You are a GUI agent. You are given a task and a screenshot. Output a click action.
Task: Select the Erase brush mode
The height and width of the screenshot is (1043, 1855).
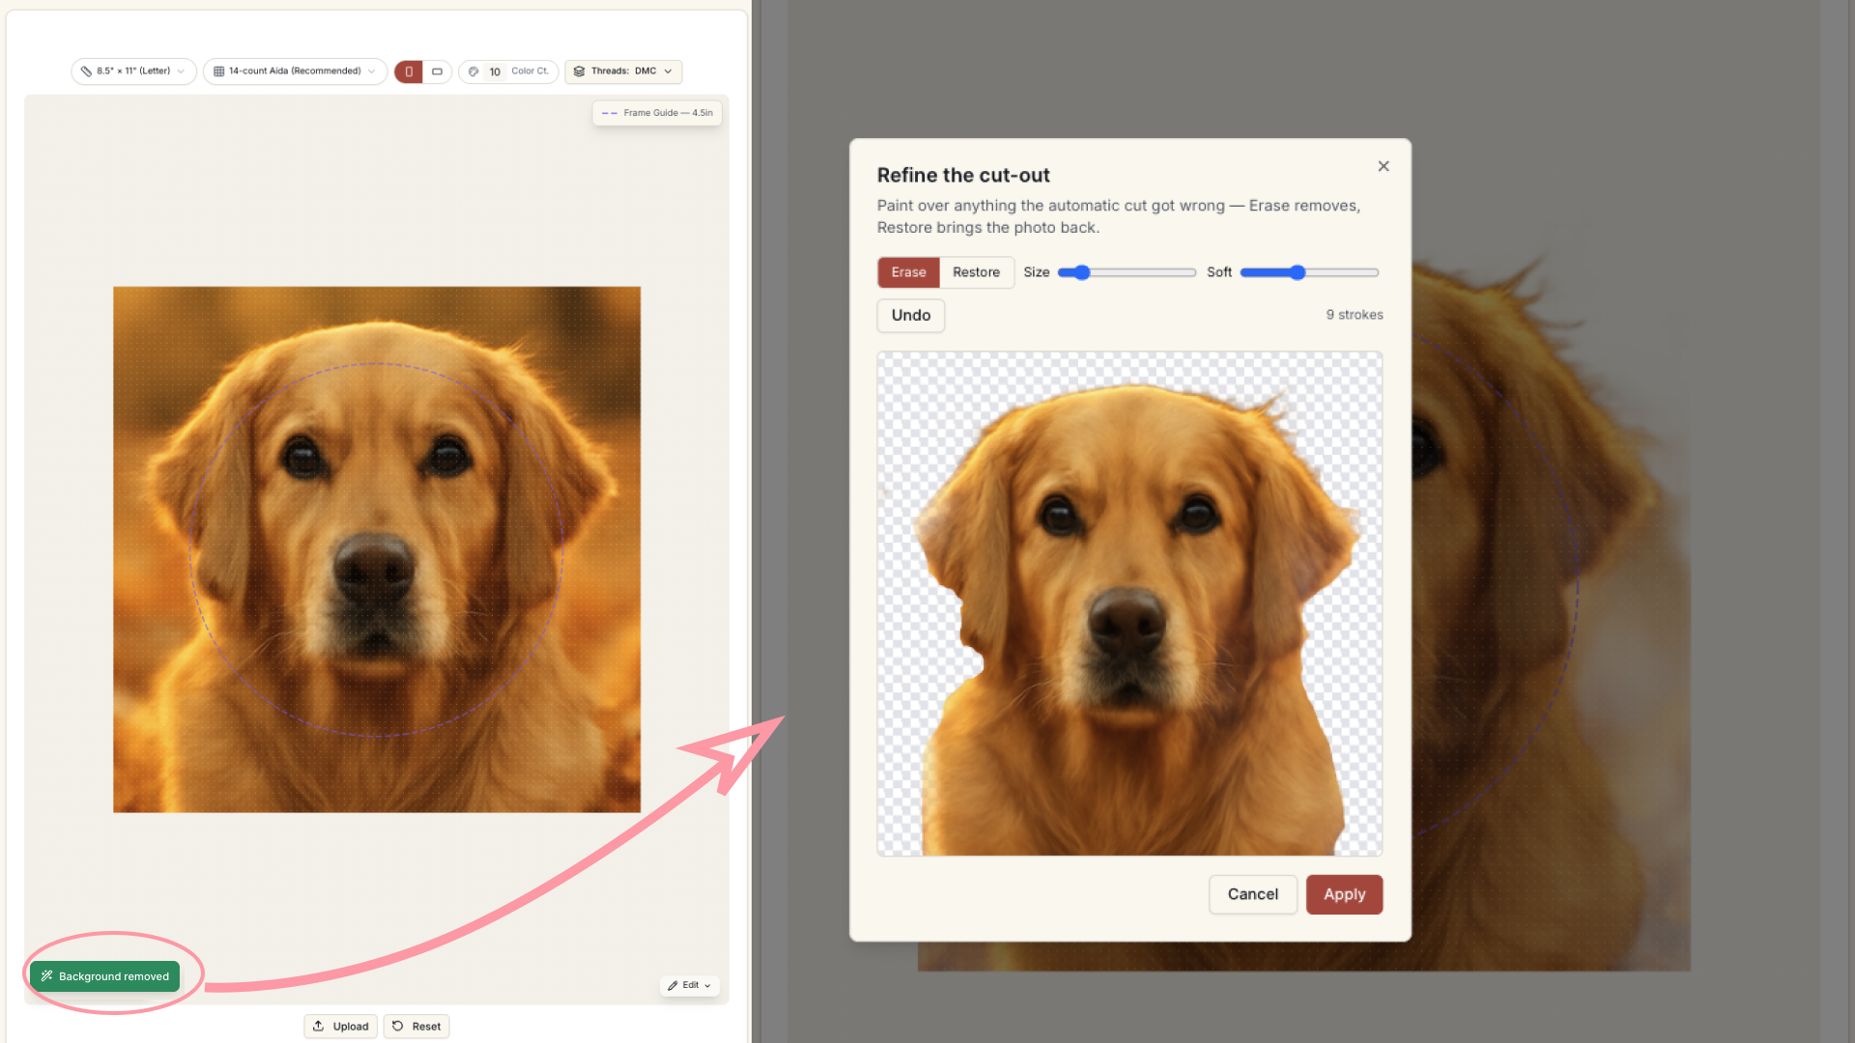point(908,272)
